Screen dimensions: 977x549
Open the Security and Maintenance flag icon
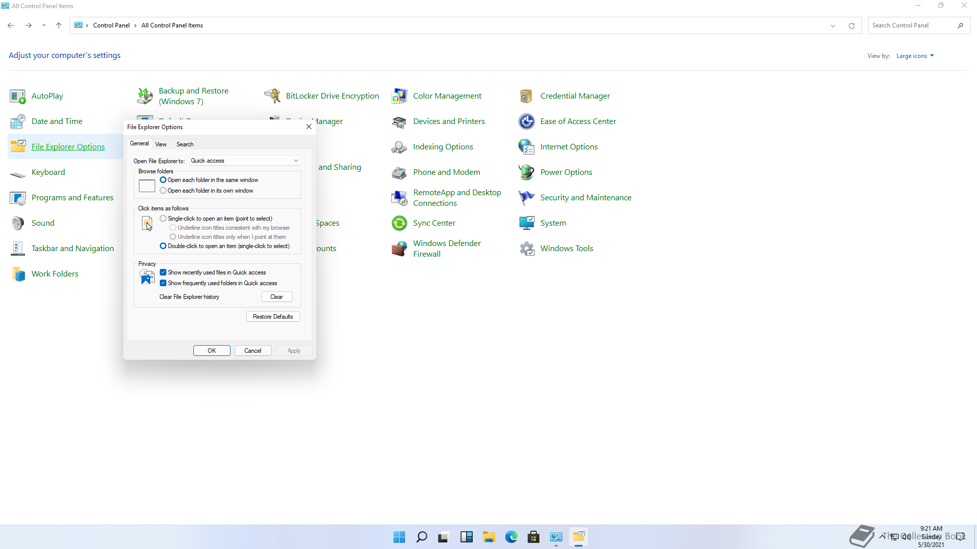527,198
